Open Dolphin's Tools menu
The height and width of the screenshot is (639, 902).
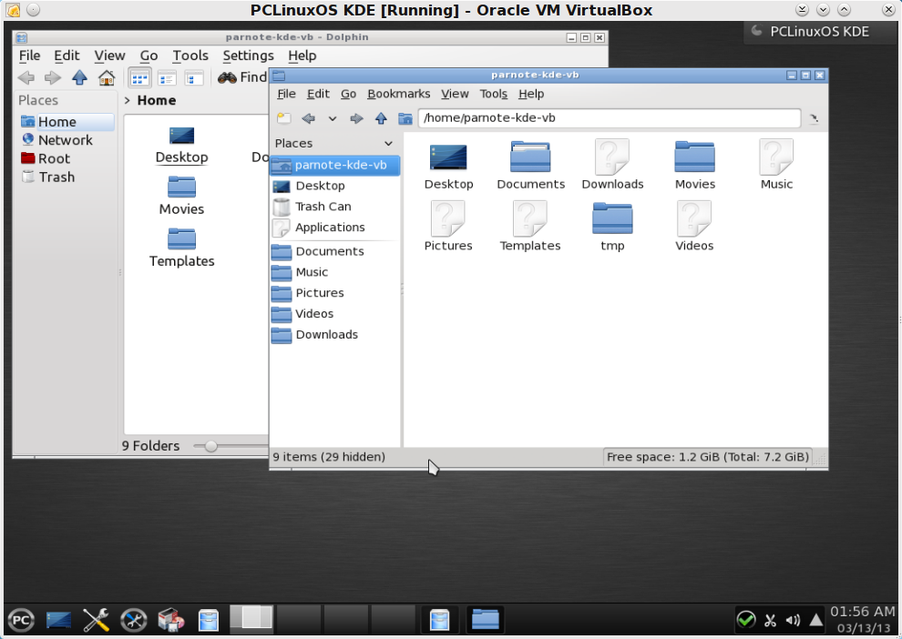190,56
